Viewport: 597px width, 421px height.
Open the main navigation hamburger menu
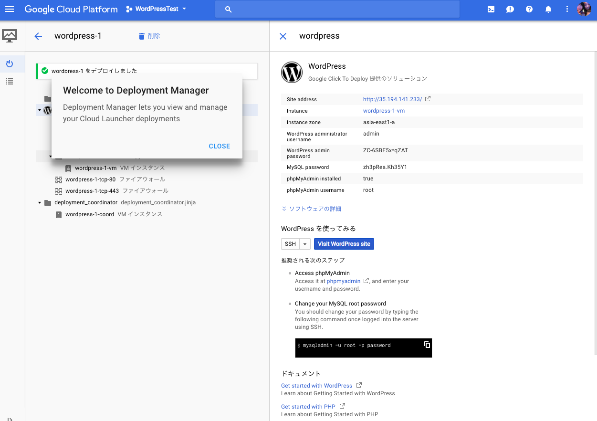coord(10,9)
